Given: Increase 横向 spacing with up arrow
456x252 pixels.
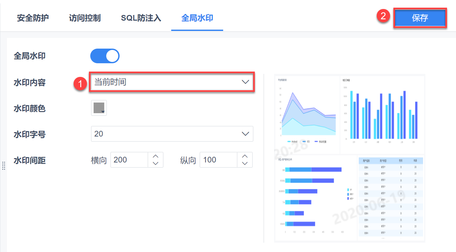Looking at the screenshot, I should coord(155,156).
